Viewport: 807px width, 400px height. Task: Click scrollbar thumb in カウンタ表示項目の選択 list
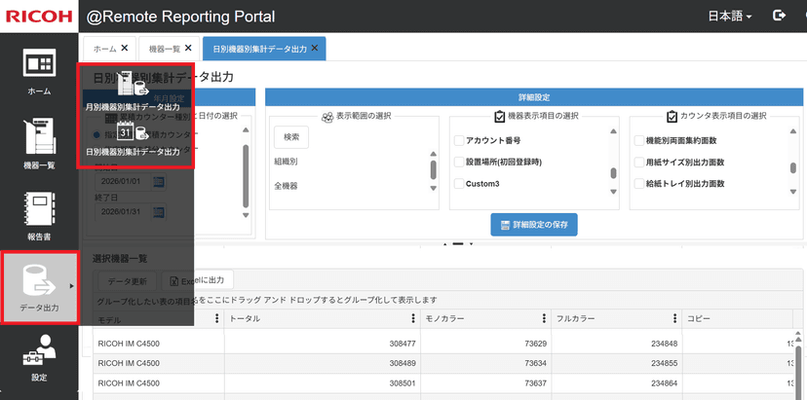[793, 168]
